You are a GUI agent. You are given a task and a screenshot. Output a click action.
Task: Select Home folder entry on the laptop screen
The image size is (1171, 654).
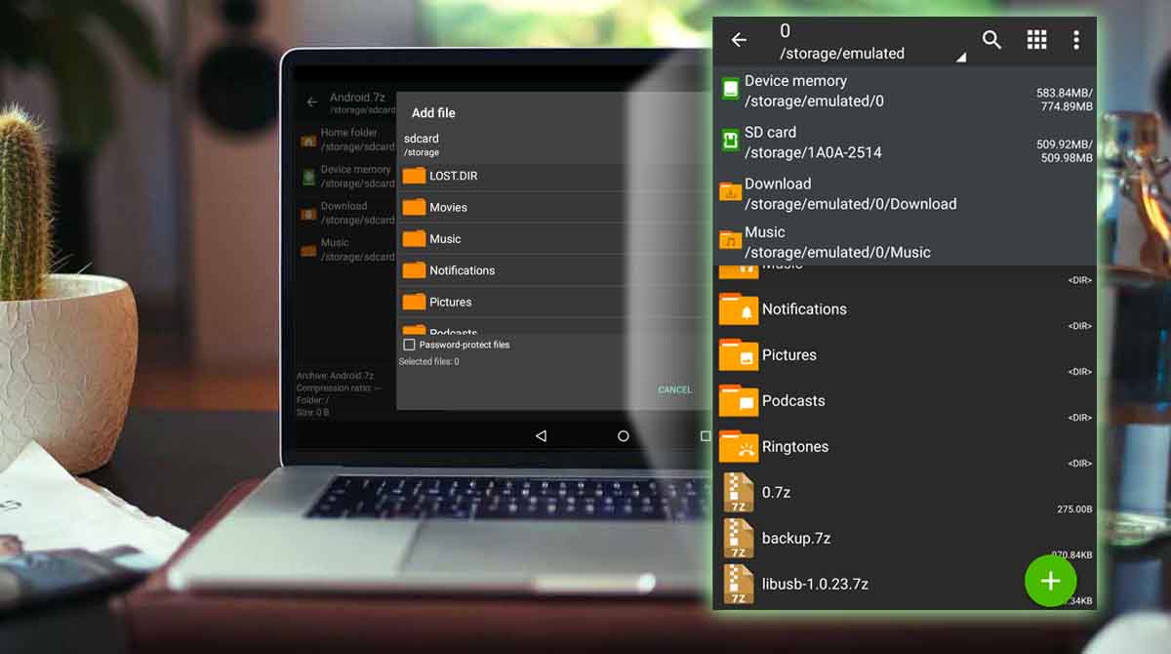346,140
